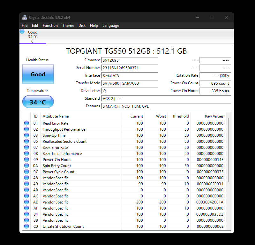Click status orb for AF Vendor Specific

pyautogui.click(x=26, y=208)
